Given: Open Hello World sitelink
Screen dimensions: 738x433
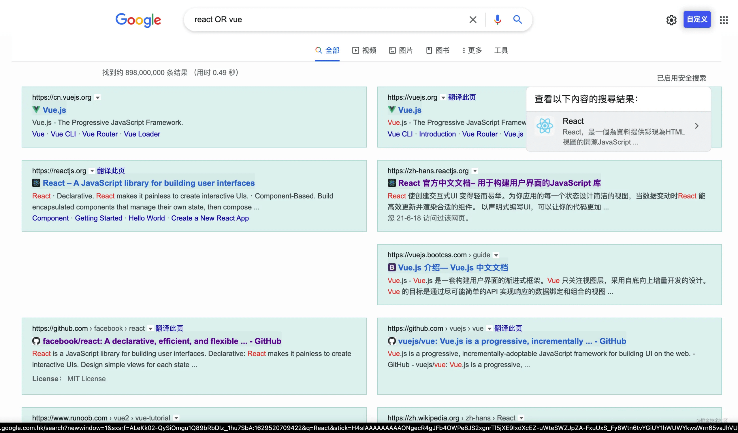Looking at the screenshot, I should tap(147, 218).
